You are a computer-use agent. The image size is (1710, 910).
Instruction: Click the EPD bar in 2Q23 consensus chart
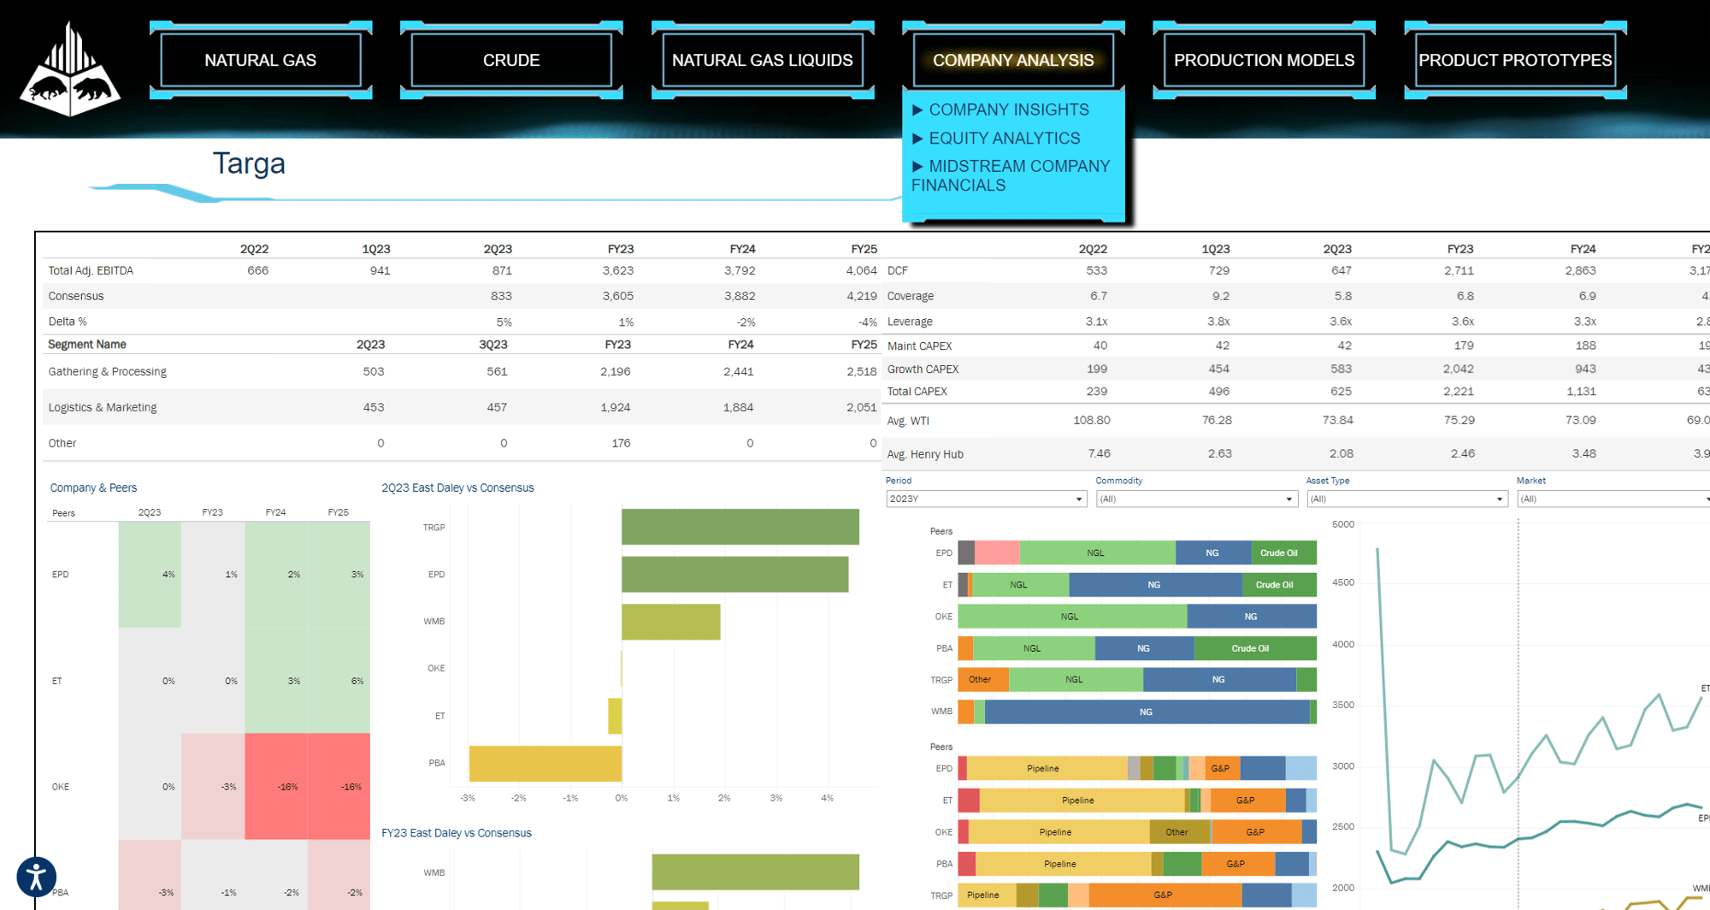[x=734, y=574]
